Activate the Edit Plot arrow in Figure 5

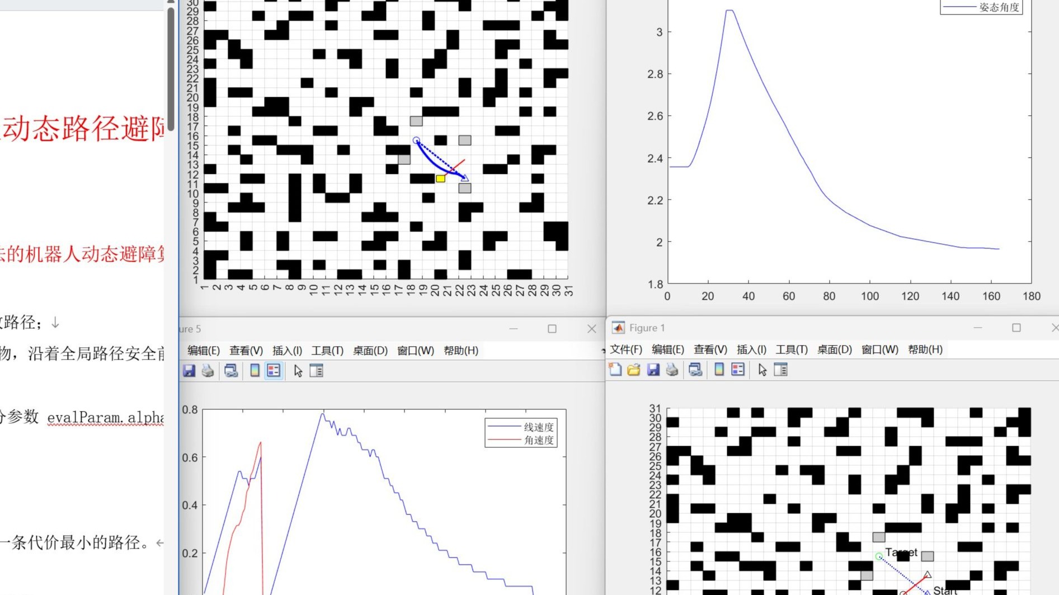(x=298, y=371)
